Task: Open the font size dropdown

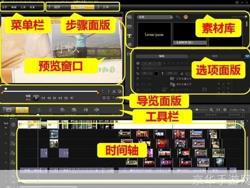Action: click(x=147, y=73)
